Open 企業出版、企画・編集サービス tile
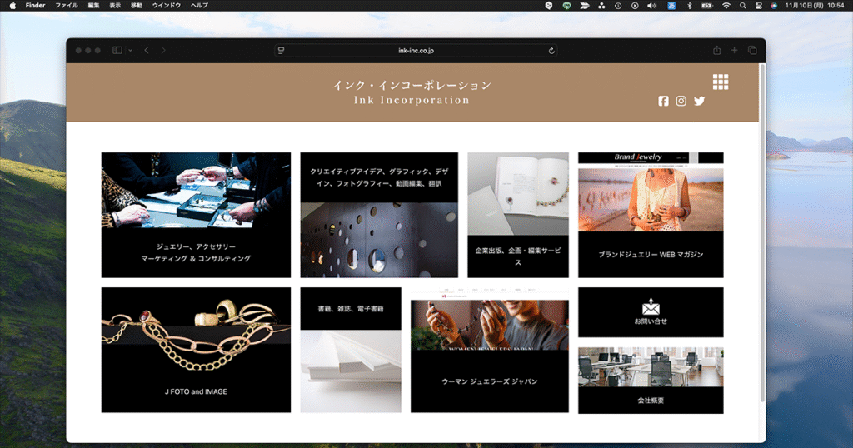This screenshot has width=853, height=448. tap(518, 215)
